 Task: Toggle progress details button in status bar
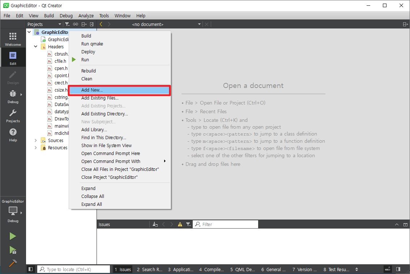pos(388,269)
